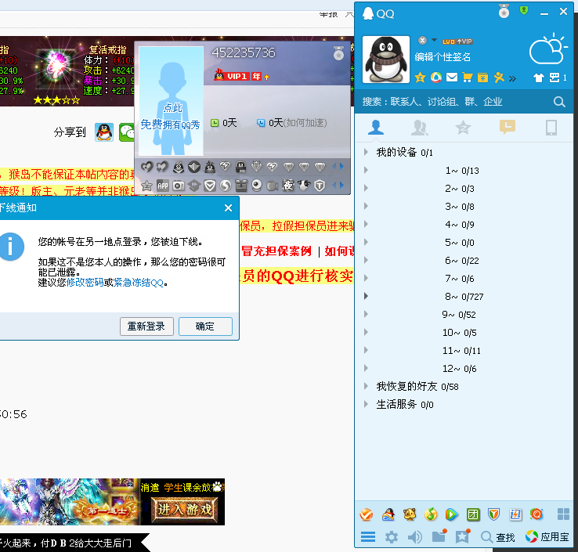Open the orange hexagon search icon
578x552 pixels.
[x=536, y=514]
